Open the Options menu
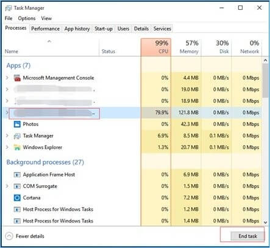The width and height of the screenshot is (270, 248). click(x=27, y=18)
